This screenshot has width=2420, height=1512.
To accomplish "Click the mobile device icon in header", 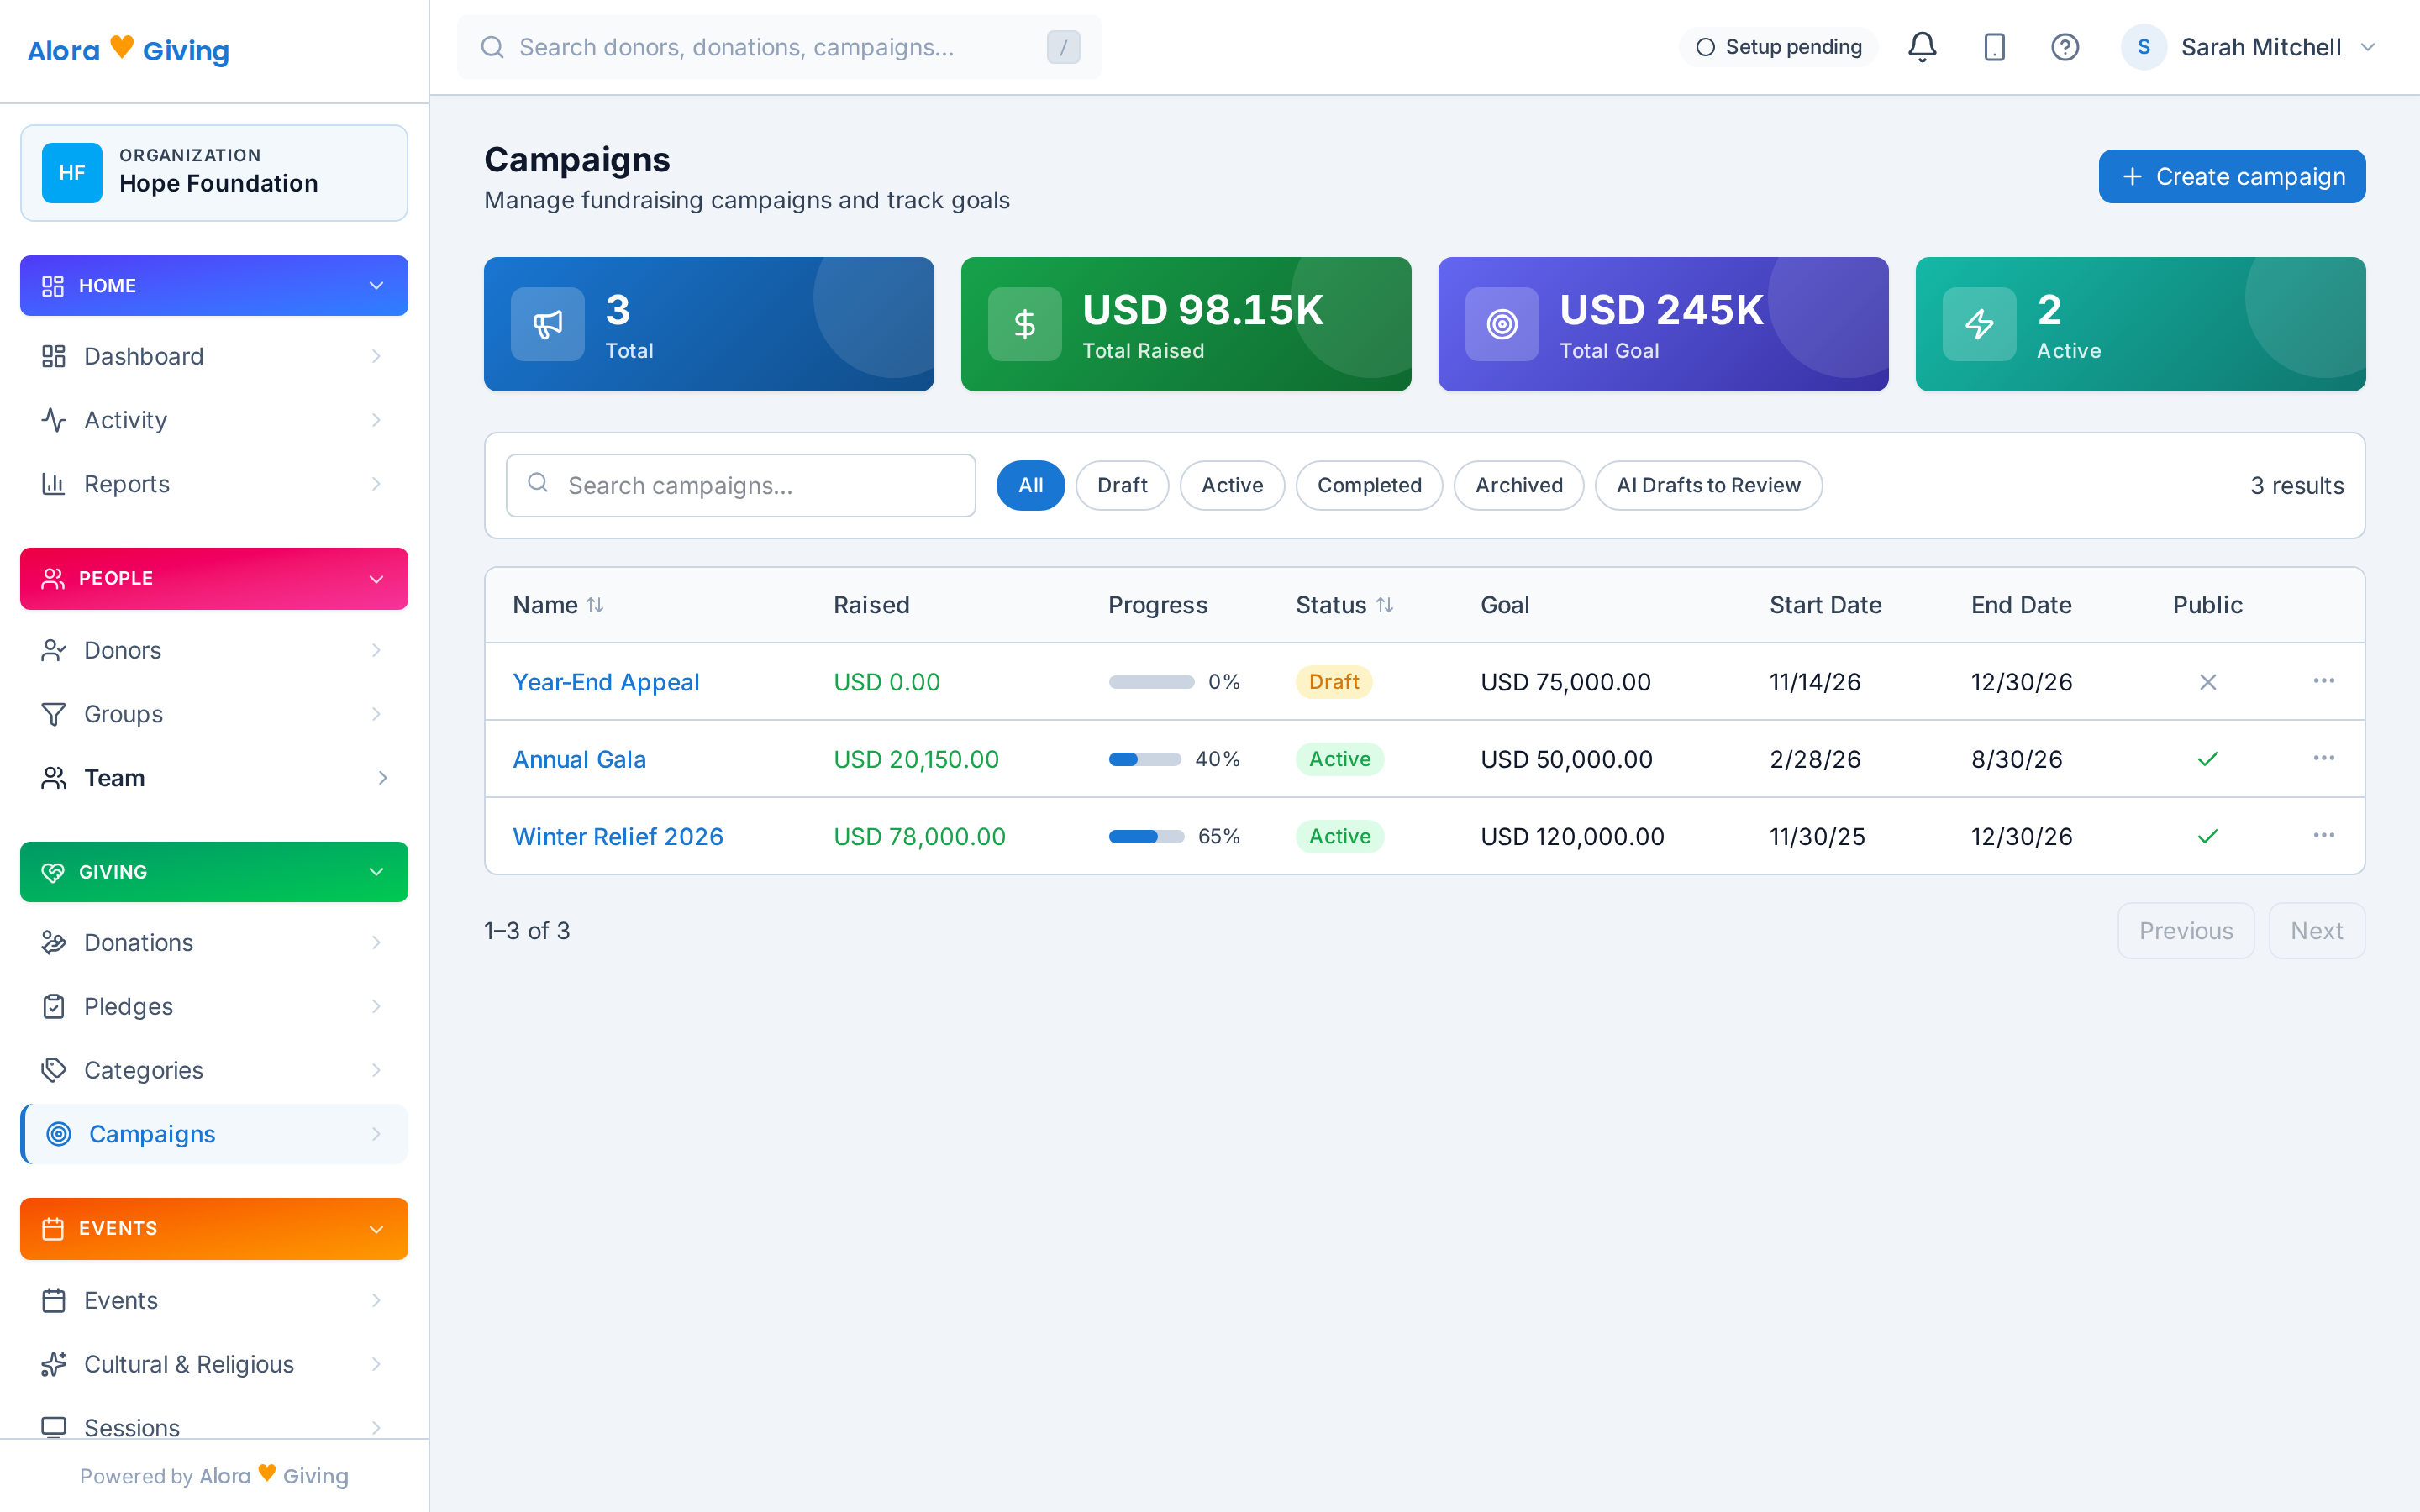I will pos(1994,47).
